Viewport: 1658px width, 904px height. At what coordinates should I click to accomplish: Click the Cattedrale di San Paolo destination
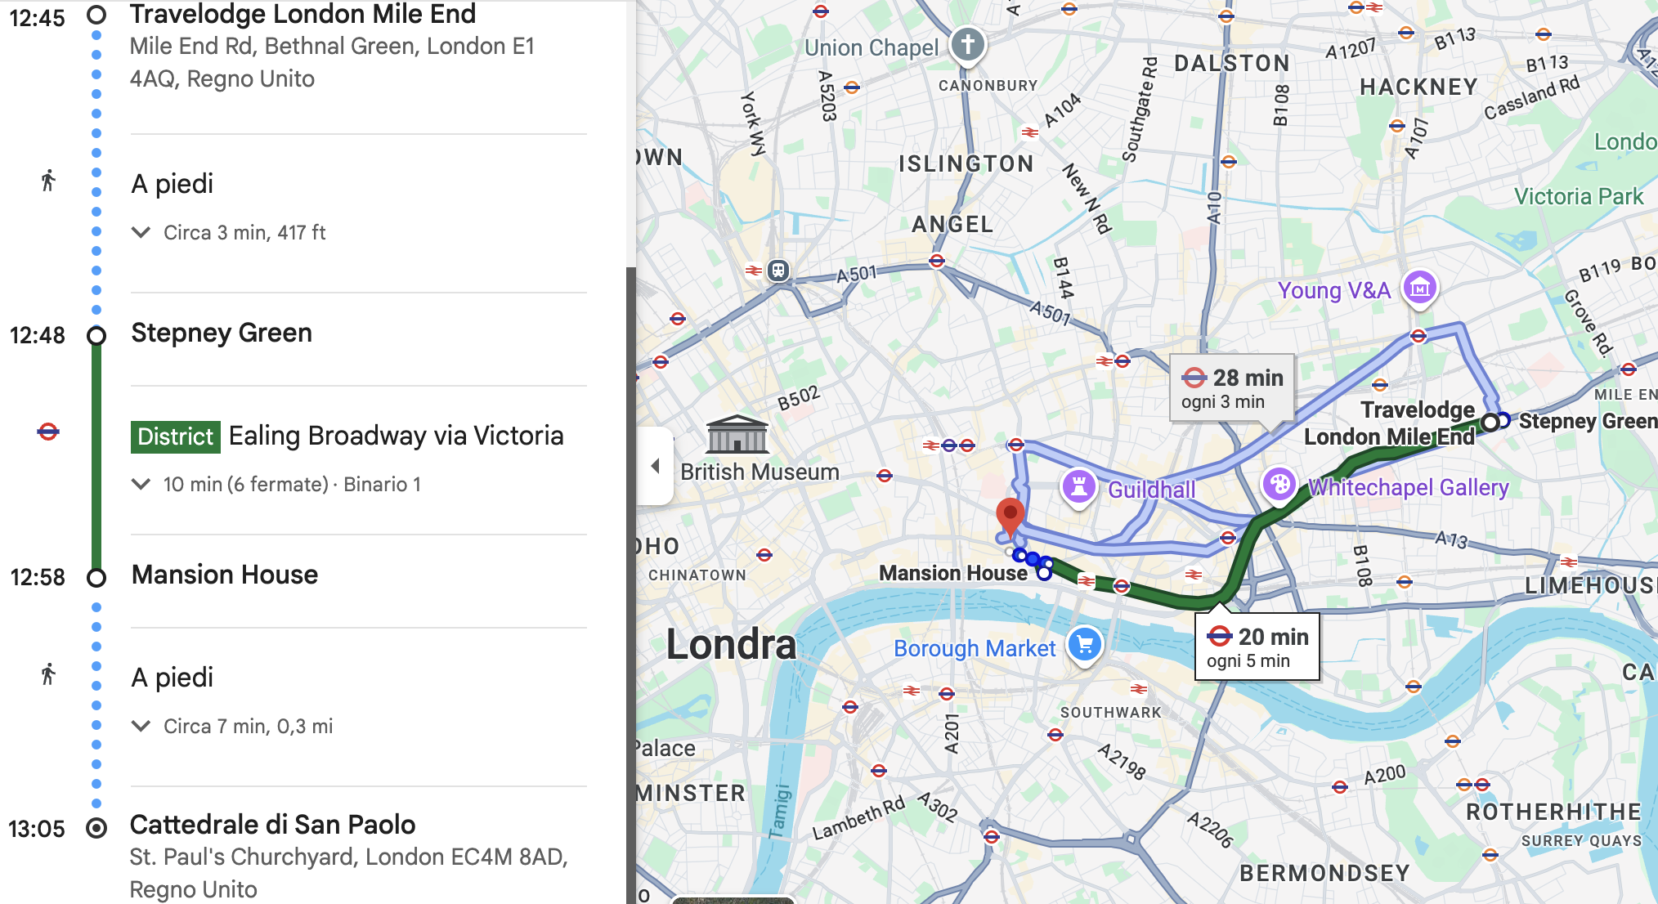pyautogui.click(x=273, y=826)
